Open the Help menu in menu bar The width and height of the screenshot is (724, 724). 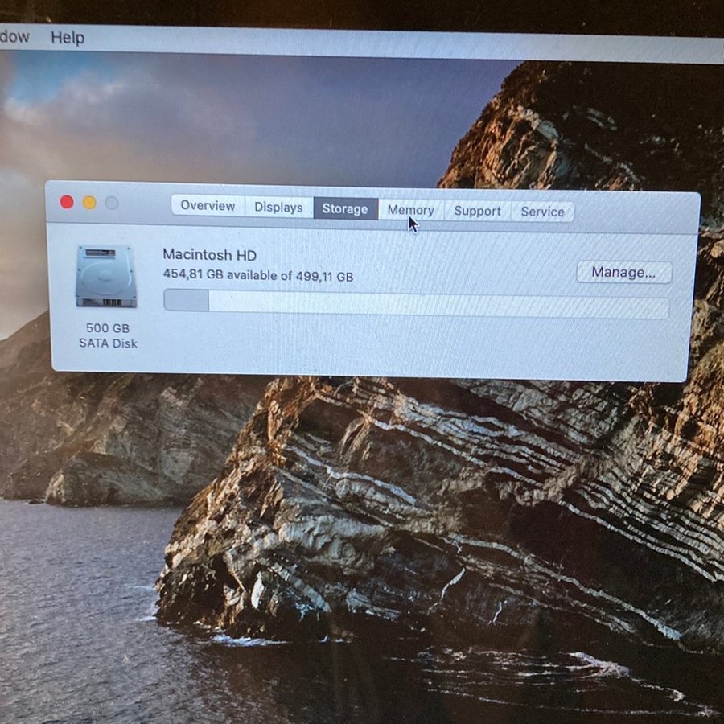tap(68, 38)
